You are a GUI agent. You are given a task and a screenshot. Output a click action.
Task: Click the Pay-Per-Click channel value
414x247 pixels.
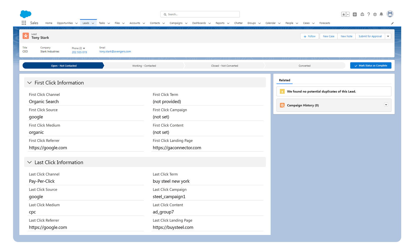42,181
